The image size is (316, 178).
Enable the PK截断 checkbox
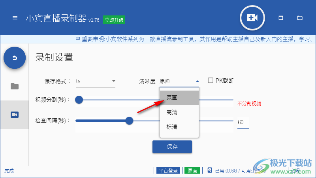pos(211,80)
